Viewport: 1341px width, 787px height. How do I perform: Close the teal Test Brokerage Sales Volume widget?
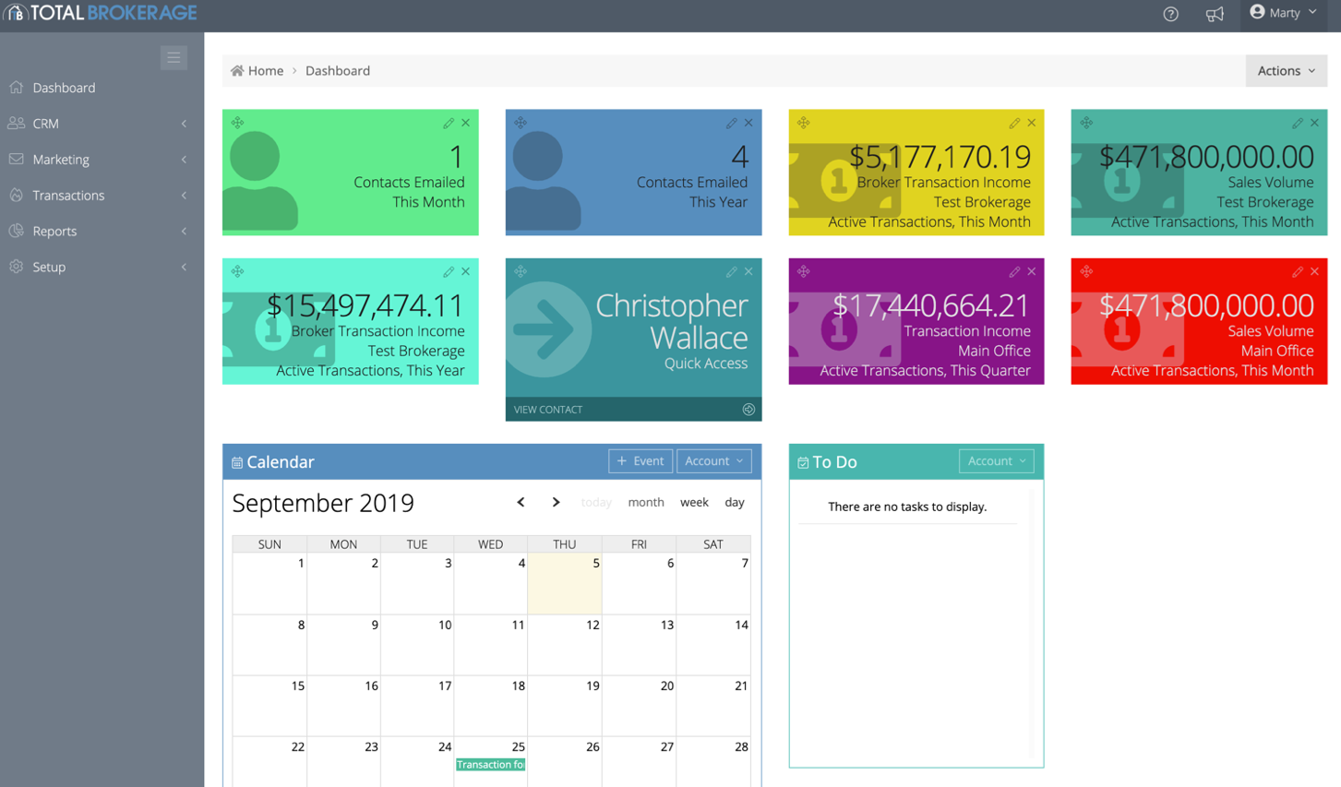1315,123
